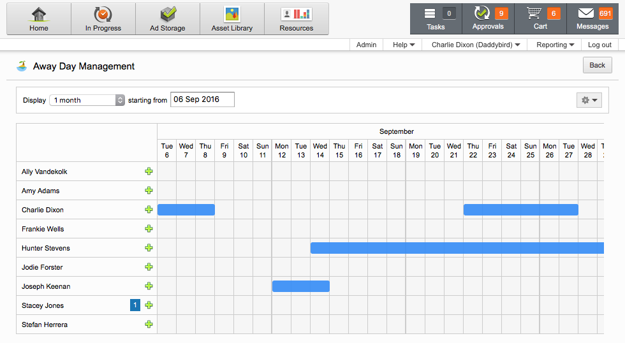The width and height of the screenshot is (625, 343).
Task: Expand the Display duration dropdown
Action: click(87, 100)
